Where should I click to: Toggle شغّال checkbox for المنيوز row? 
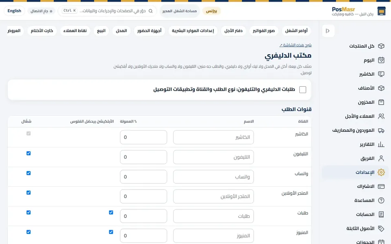(29, 232)
